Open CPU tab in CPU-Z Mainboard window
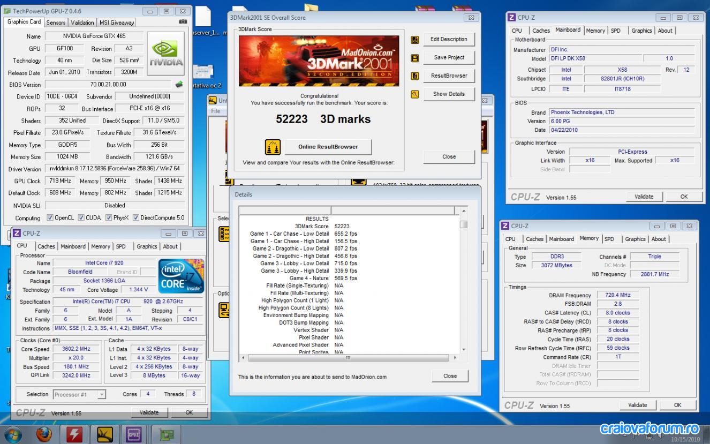The width and height of the screenshot is (710, 444). click(x=517, y=31)
